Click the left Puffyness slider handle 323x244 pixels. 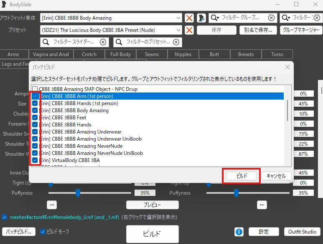click(x=78, y=193)
